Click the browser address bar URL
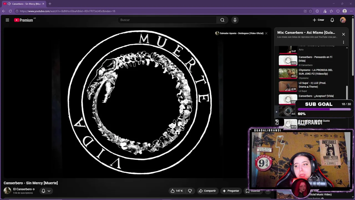The image size is (355, 200). click(67, 11)
